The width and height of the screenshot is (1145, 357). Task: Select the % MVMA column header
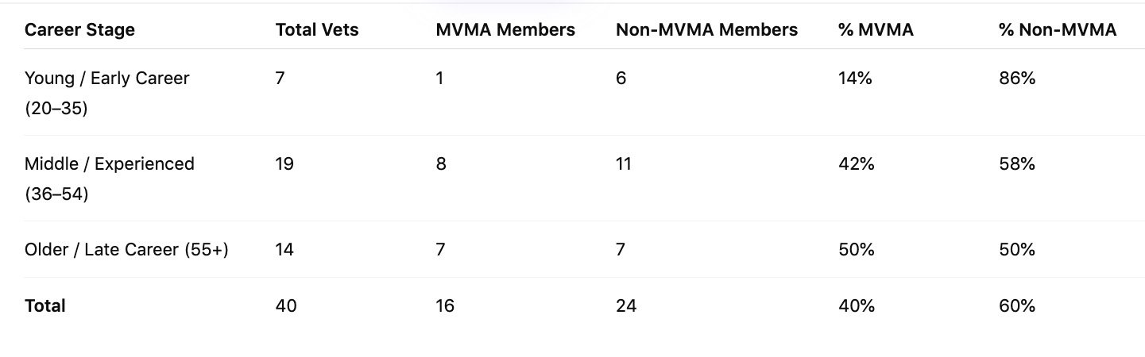[x=876, y=30]
